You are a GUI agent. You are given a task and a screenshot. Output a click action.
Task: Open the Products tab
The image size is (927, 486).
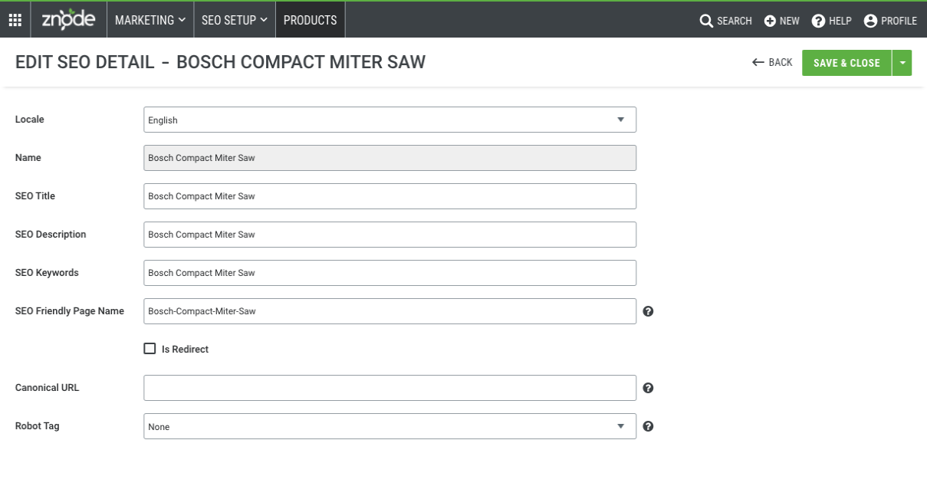[x=311, y=20]
